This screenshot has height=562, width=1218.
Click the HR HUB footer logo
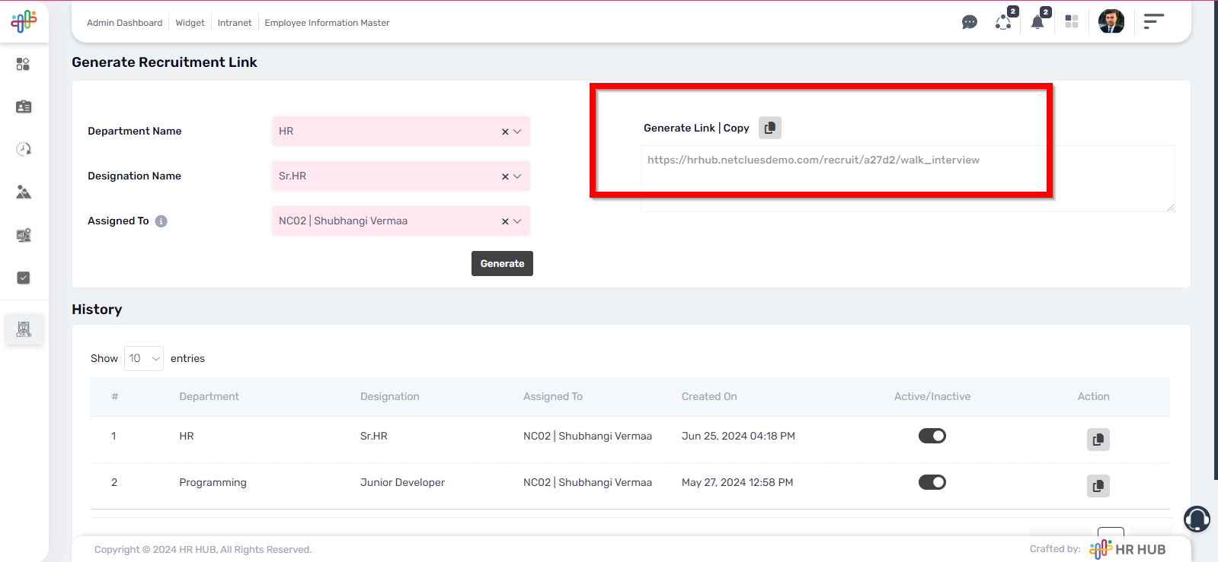[x=1127, y=549]
